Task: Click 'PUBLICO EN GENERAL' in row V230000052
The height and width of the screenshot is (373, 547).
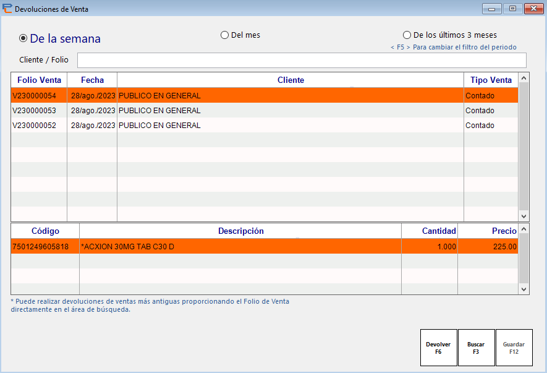Action: coord(159,126)
